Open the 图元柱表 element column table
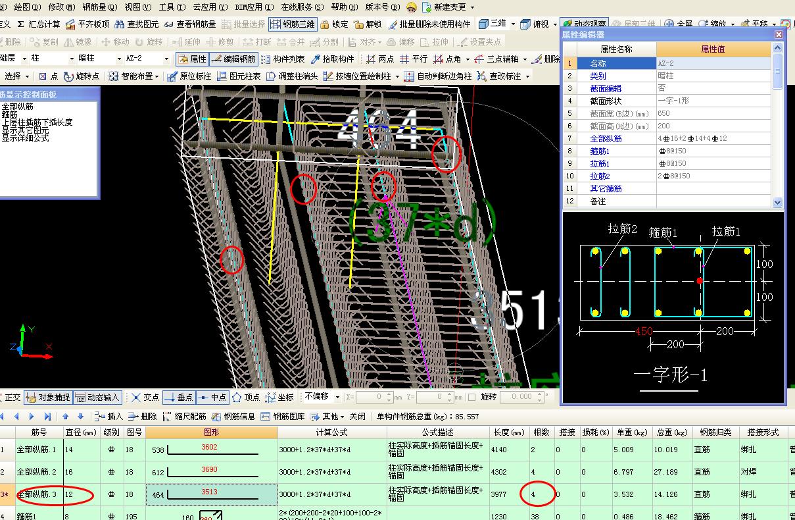The image size is (795, 520). [x=239, y=76]
